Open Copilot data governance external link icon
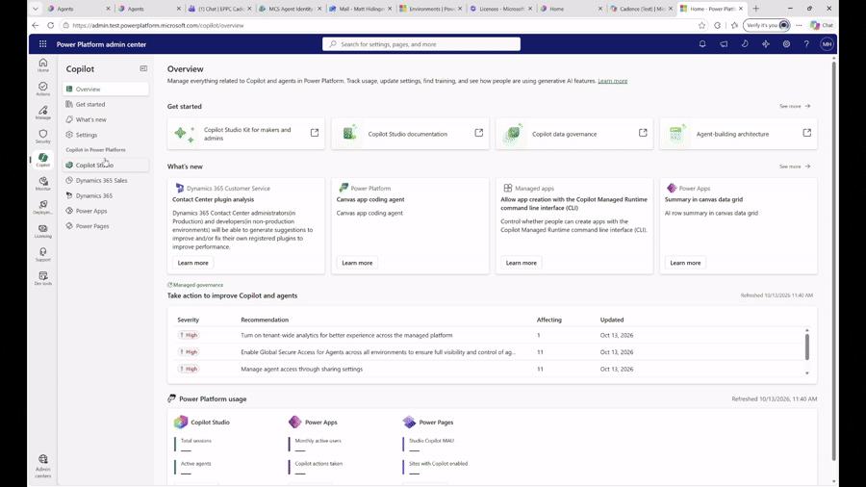The height and width of the screenshot is (487, 866). coord(643,133)
